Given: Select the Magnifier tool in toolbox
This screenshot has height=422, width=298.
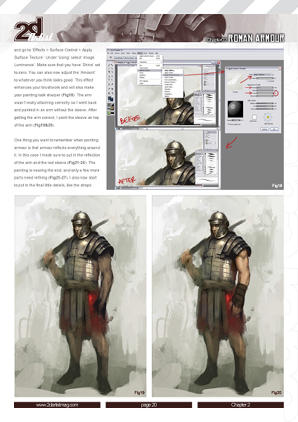Looking at the screenshot, I should coord(109,94).
